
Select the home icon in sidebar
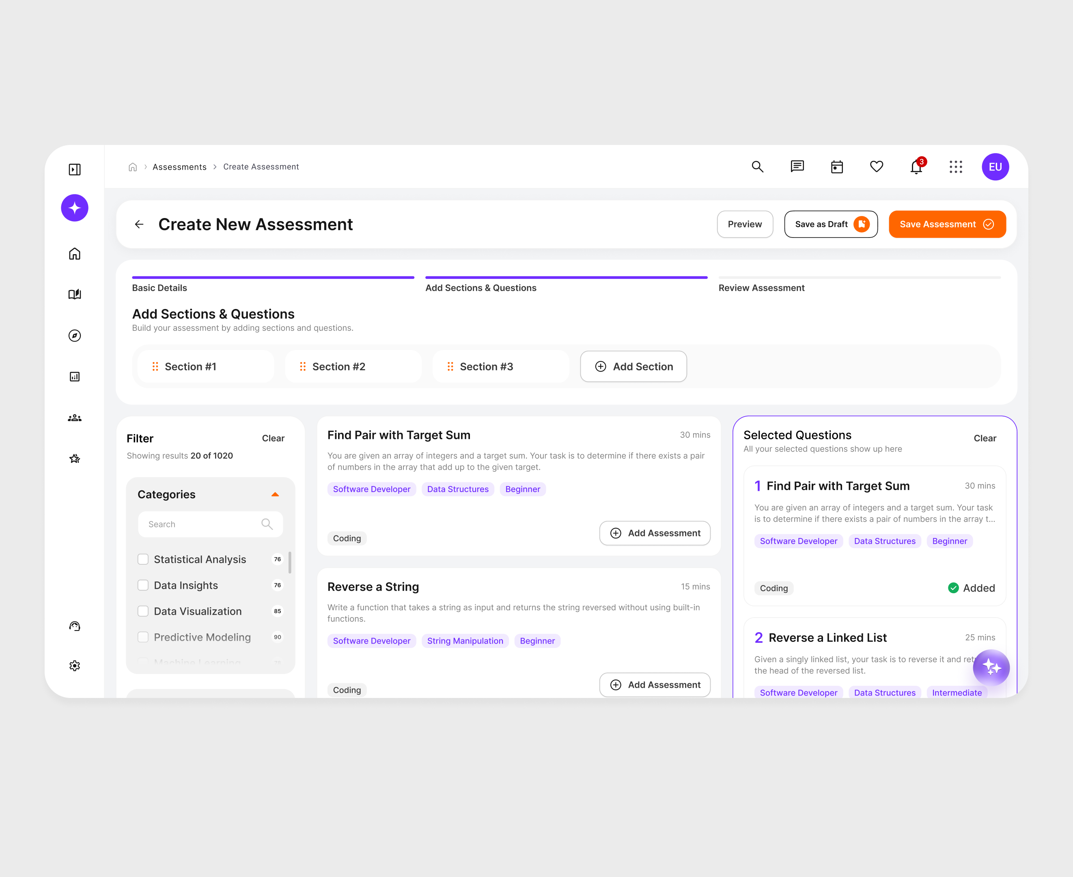(x=74, y=254)
